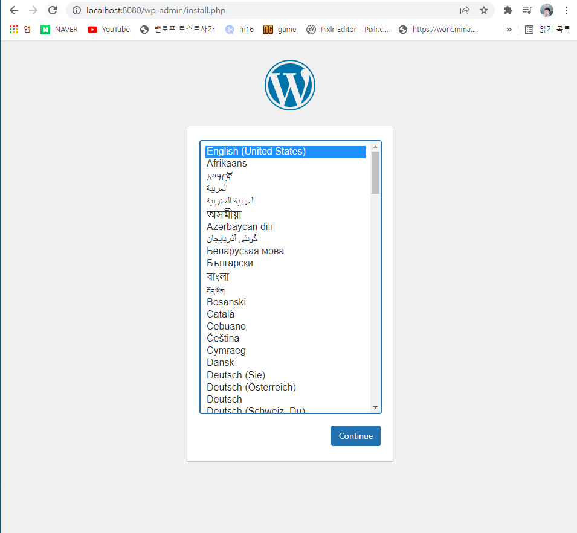The width and height of the screenshot is (577, 533).
Task: Select Afrikaans in the language list
Action: [x=285, y=163]
